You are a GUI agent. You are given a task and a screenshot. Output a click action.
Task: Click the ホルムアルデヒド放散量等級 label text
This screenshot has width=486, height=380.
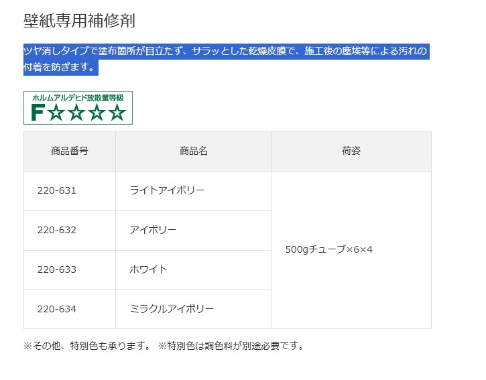pos(78,97)
